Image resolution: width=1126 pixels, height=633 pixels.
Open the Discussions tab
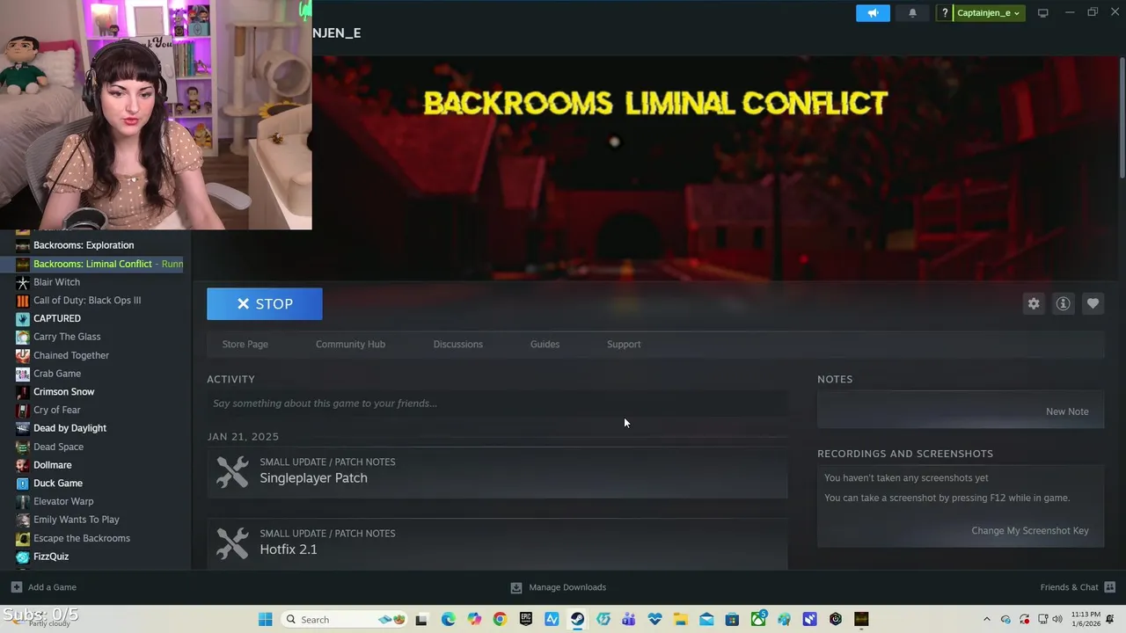[x=457, y=344]
